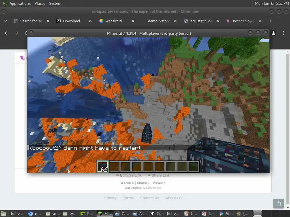Click the "Last Updated" timestamp text
The height and width of the screenshot is (217, 290).
coord(143,188)
